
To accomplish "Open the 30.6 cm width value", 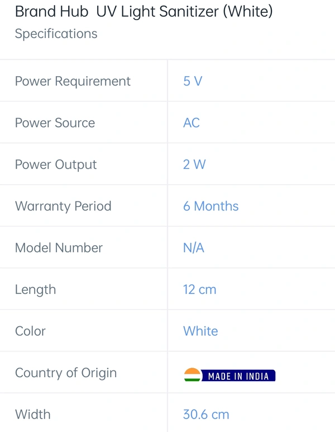I will 206,414.
